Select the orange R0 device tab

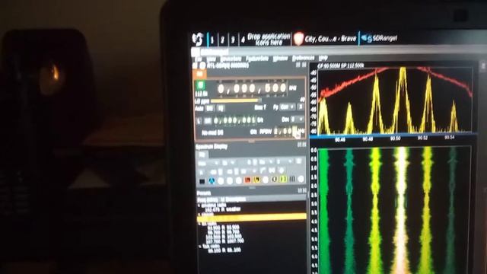click(x=199, y=74)
